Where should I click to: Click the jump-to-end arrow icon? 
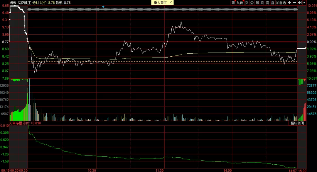(x=300, y=3)
